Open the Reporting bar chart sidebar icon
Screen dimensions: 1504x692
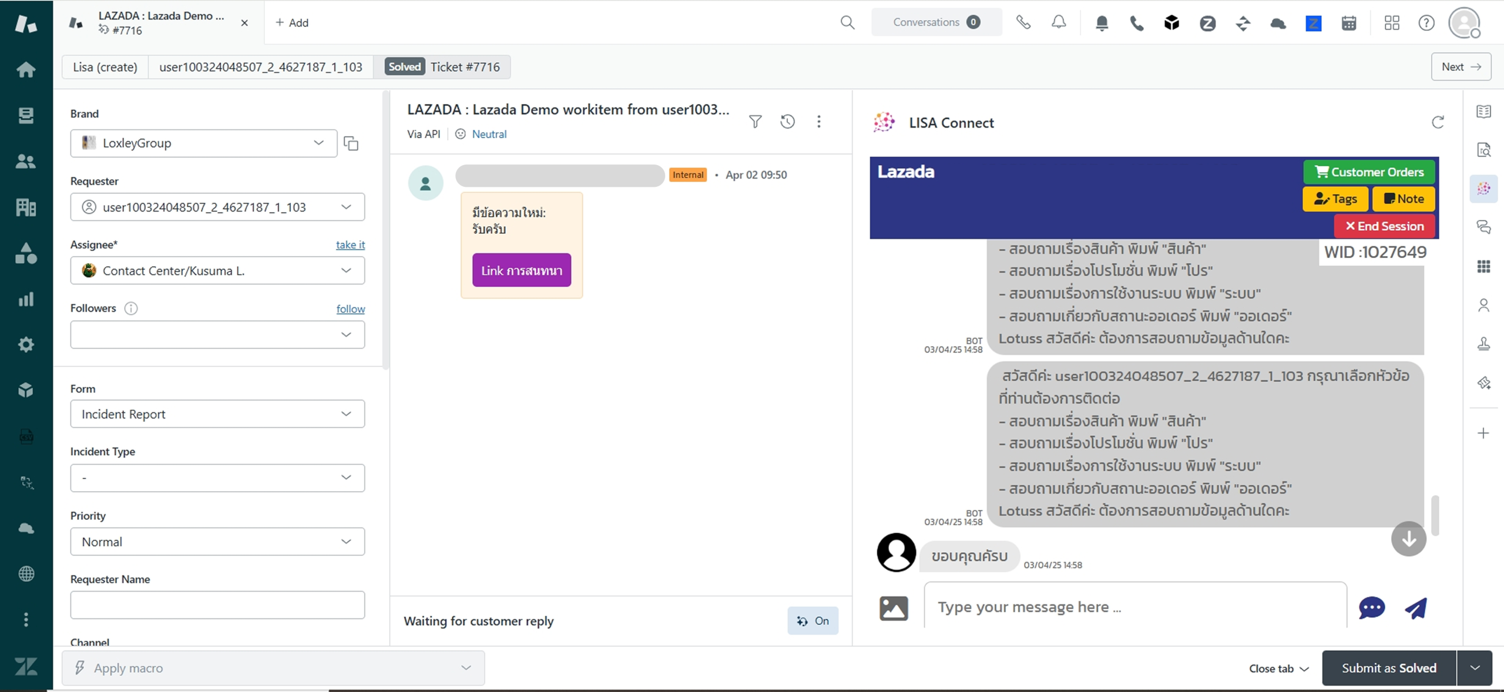(26, 299)
